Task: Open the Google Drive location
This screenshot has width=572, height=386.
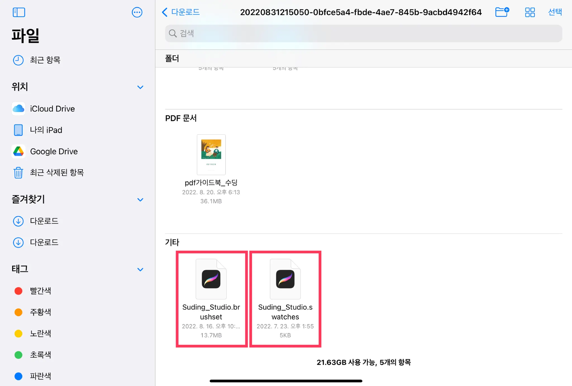Action: click(x=54, y=151)
